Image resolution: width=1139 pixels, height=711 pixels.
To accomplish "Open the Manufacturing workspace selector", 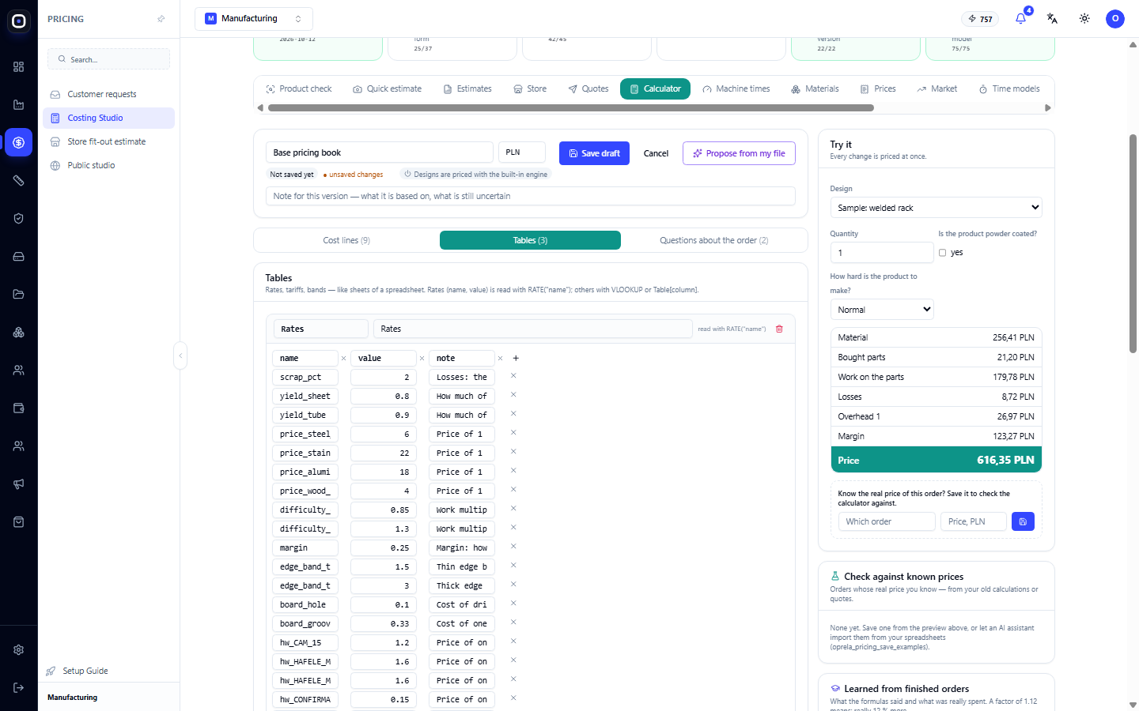I will (x=253, y=18).
